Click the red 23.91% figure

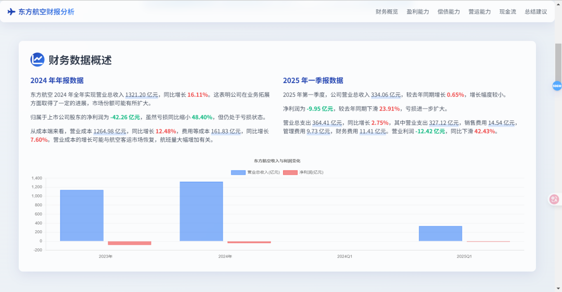[x=389, y=109]
